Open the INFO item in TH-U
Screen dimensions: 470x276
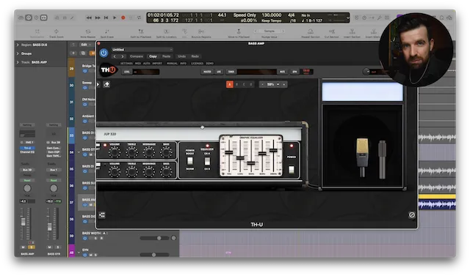[183, 63]
